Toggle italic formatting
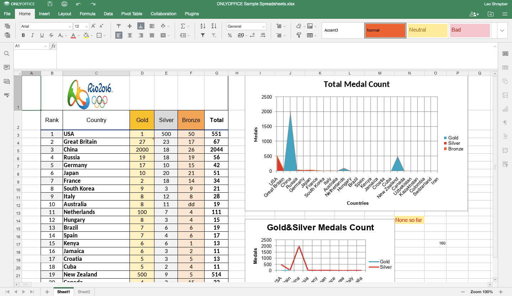Image resolution: width=512 pixels, height=296 pixels. click(x=32, y=35)
